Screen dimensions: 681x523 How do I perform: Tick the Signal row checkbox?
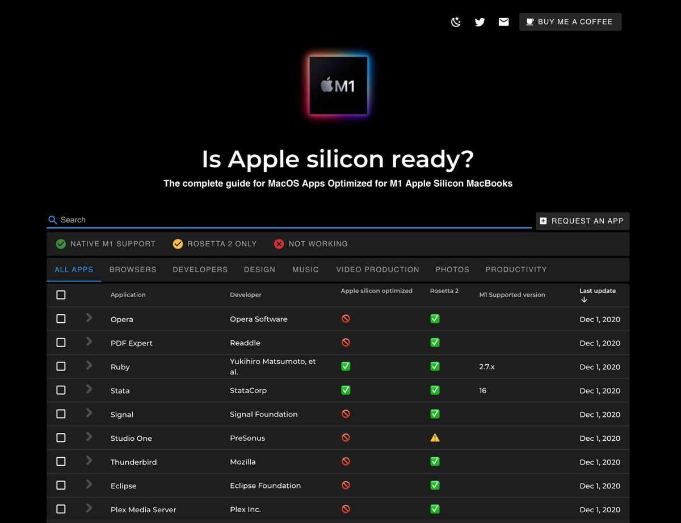click(61, 414)
